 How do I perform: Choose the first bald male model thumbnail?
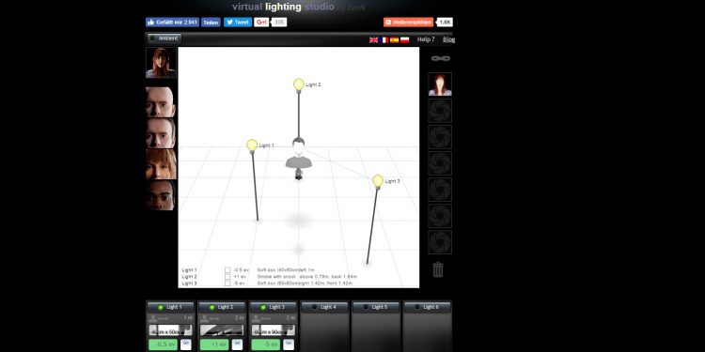point(161,102)
